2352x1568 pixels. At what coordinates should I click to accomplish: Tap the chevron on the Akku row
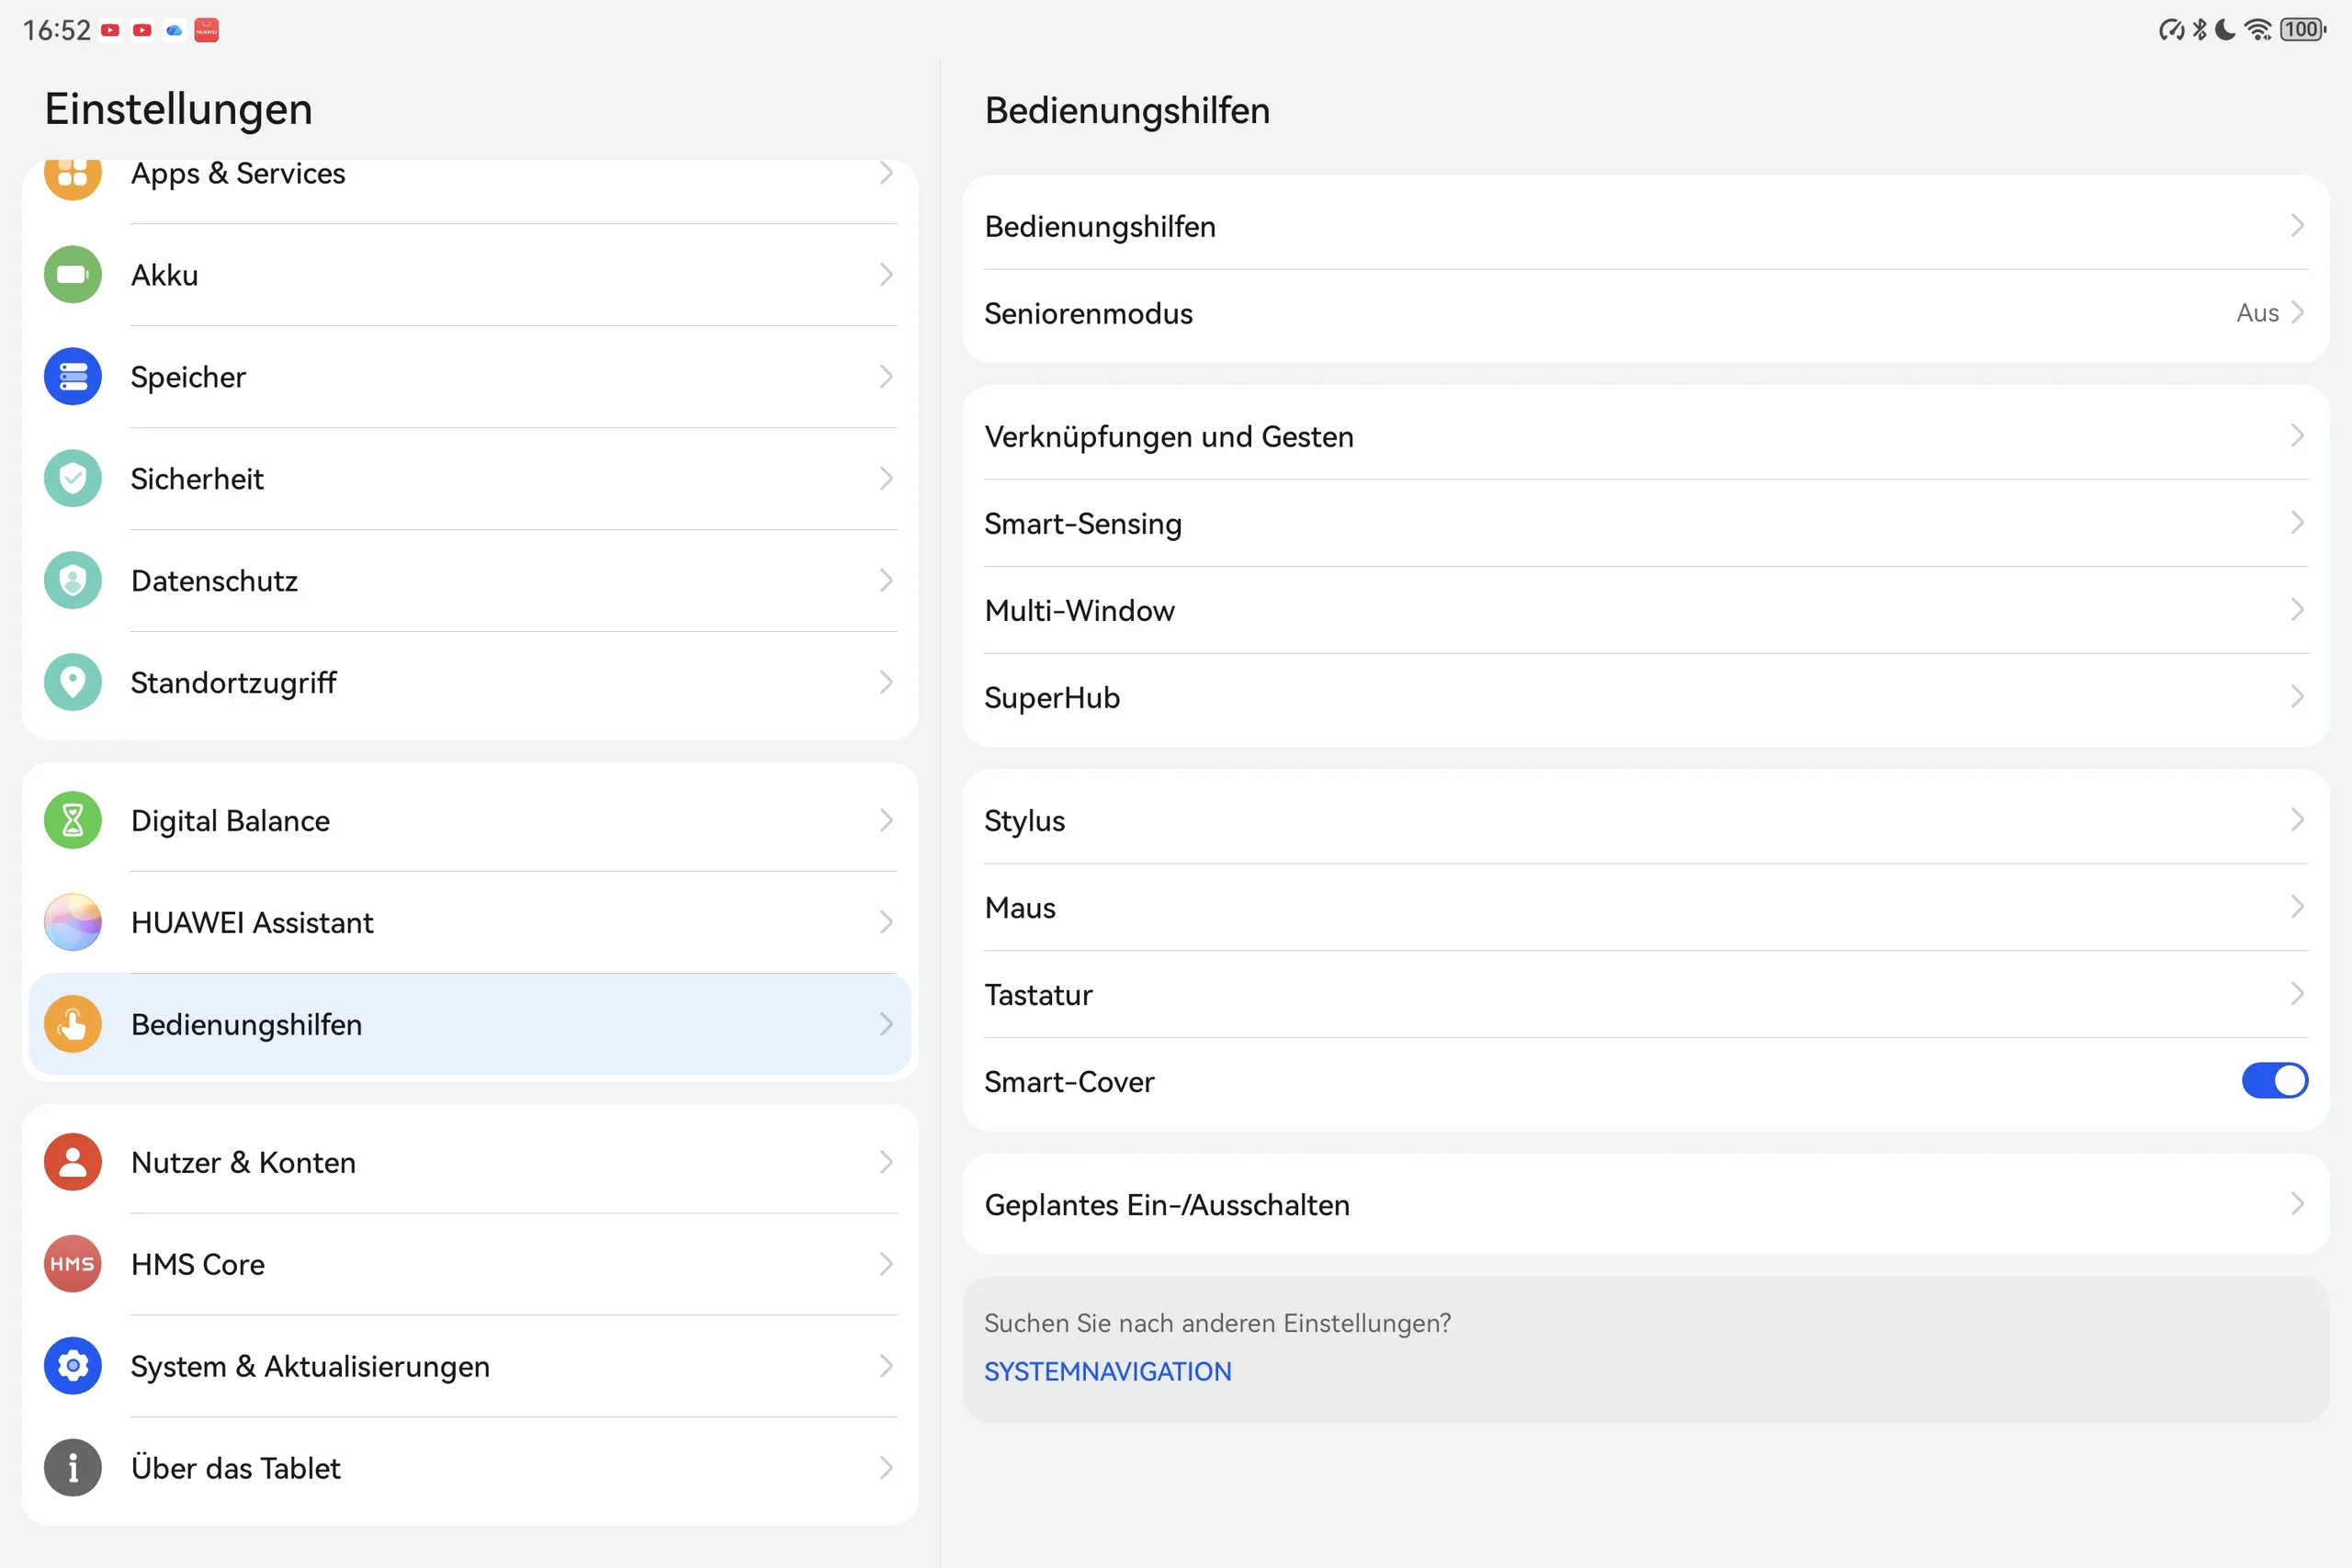886,274
